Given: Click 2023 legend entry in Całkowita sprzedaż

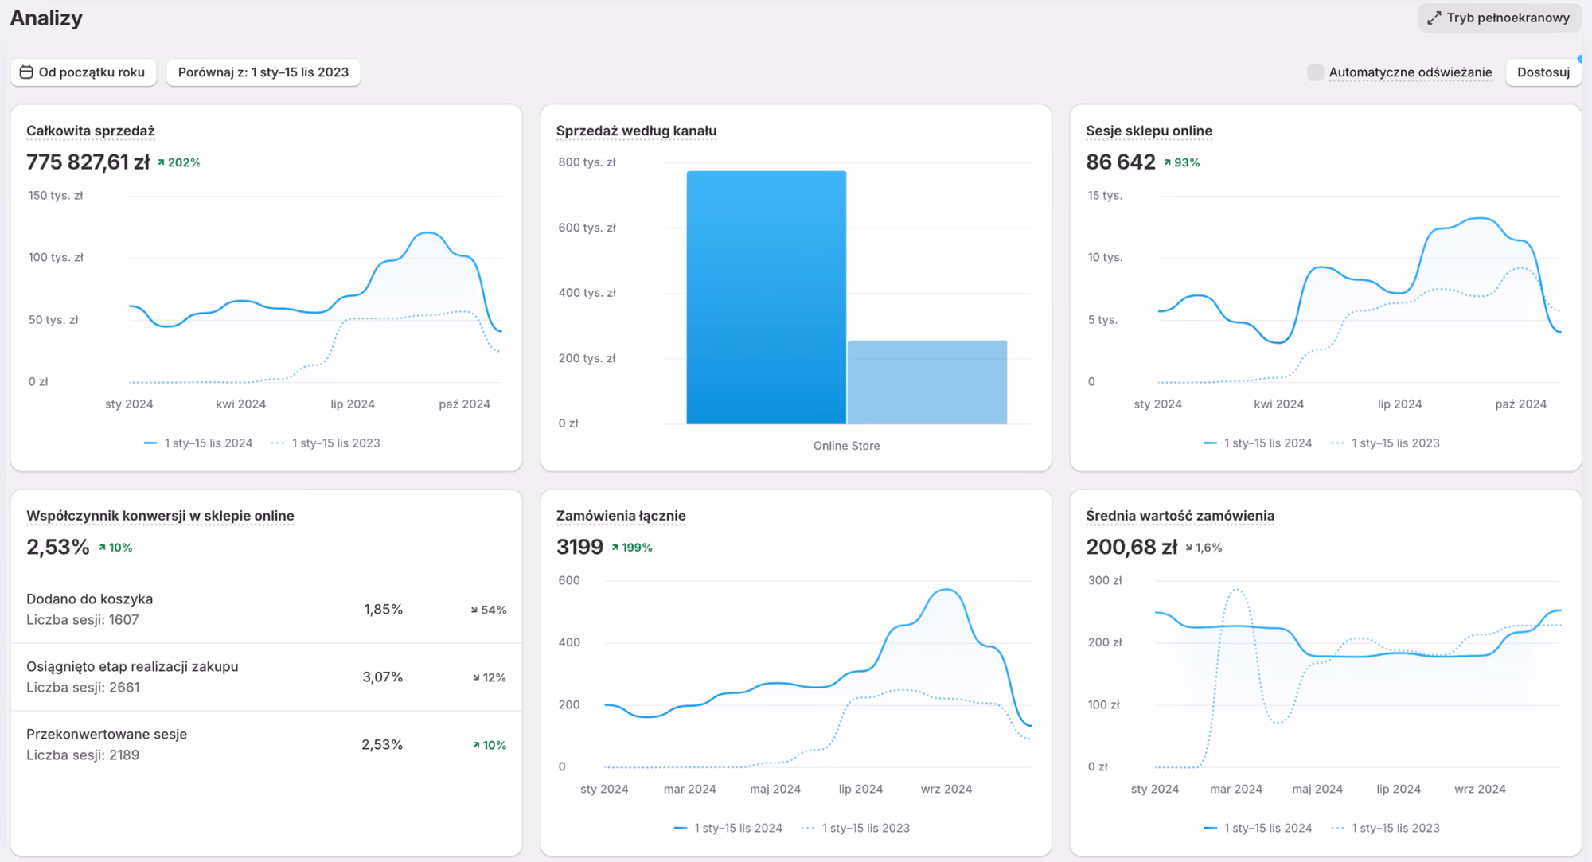Looking at the screenshot, I should [326, 443].
